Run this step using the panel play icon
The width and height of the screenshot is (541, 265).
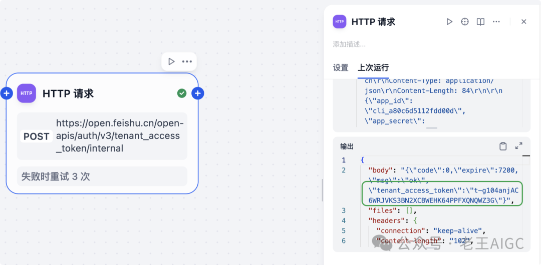coord(449,21)
